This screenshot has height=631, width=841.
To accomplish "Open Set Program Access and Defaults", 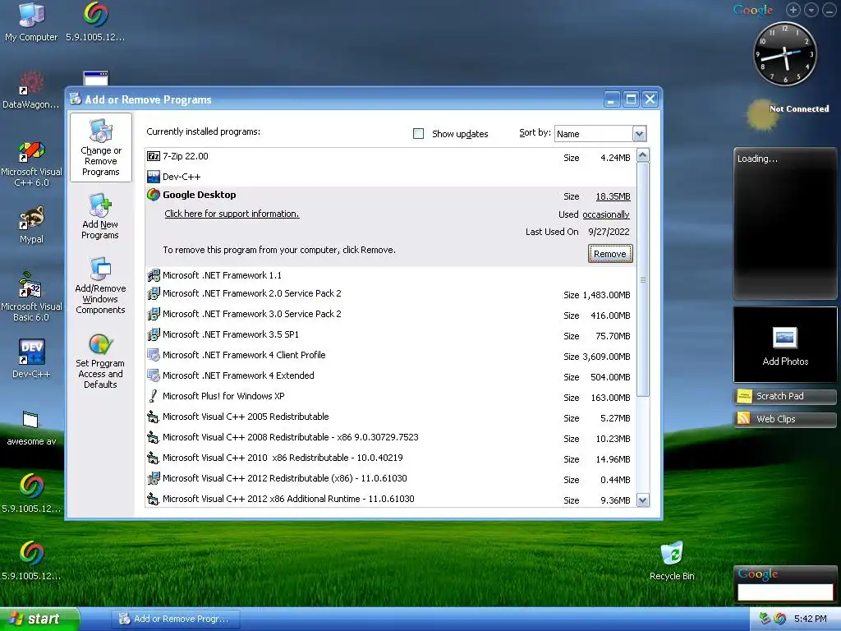I will [x=100, y=360].
